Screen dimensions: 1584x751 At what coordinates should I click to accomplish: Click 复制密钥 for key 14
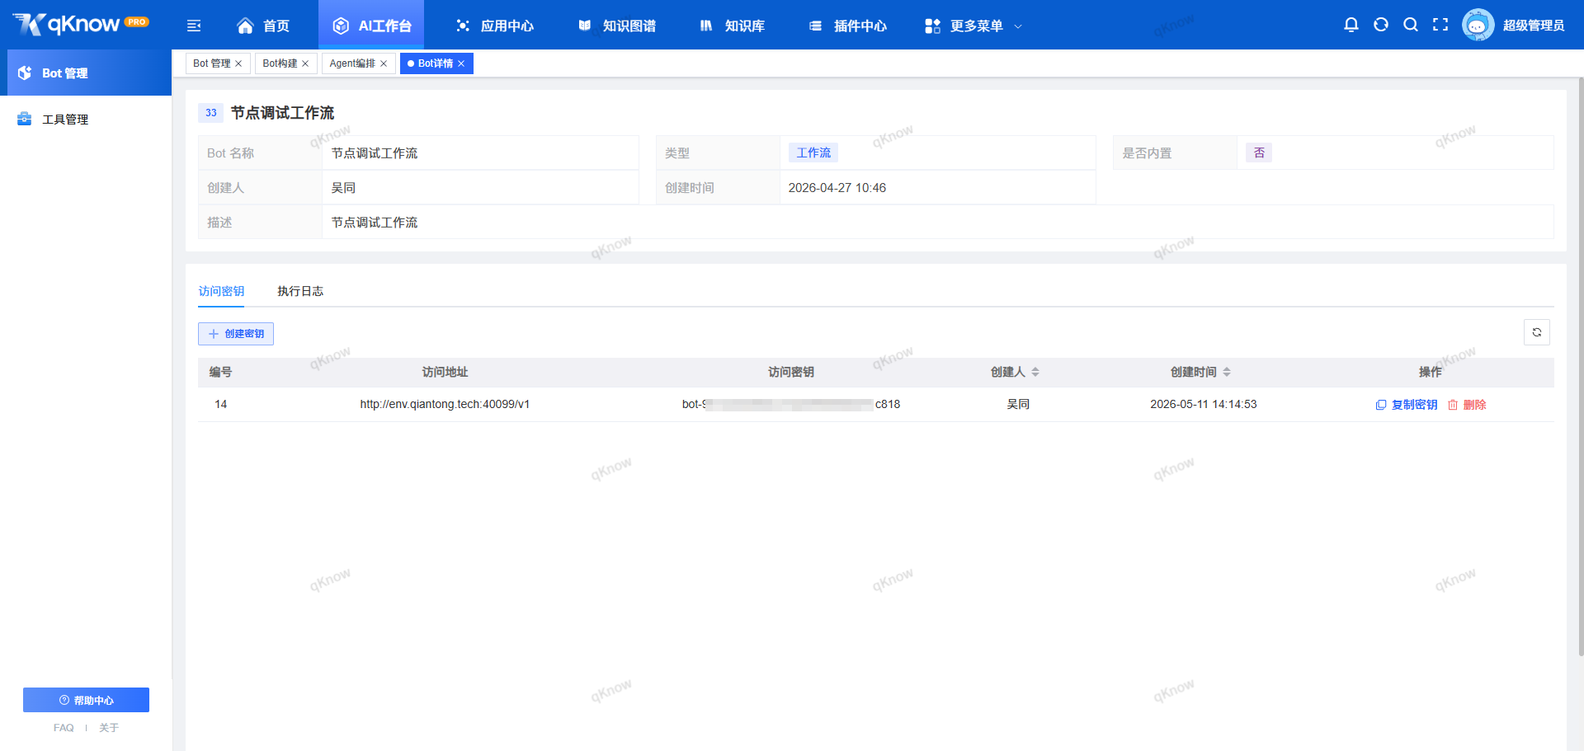(x=1407, y=405)
